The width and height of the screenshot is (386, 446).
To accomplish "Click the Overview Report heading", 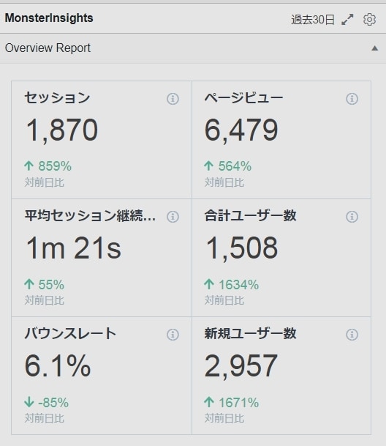I will tap(48, 48).
